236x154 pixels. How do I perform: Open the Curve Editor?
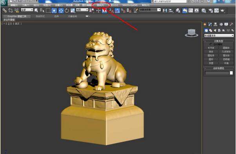(191, 11)
